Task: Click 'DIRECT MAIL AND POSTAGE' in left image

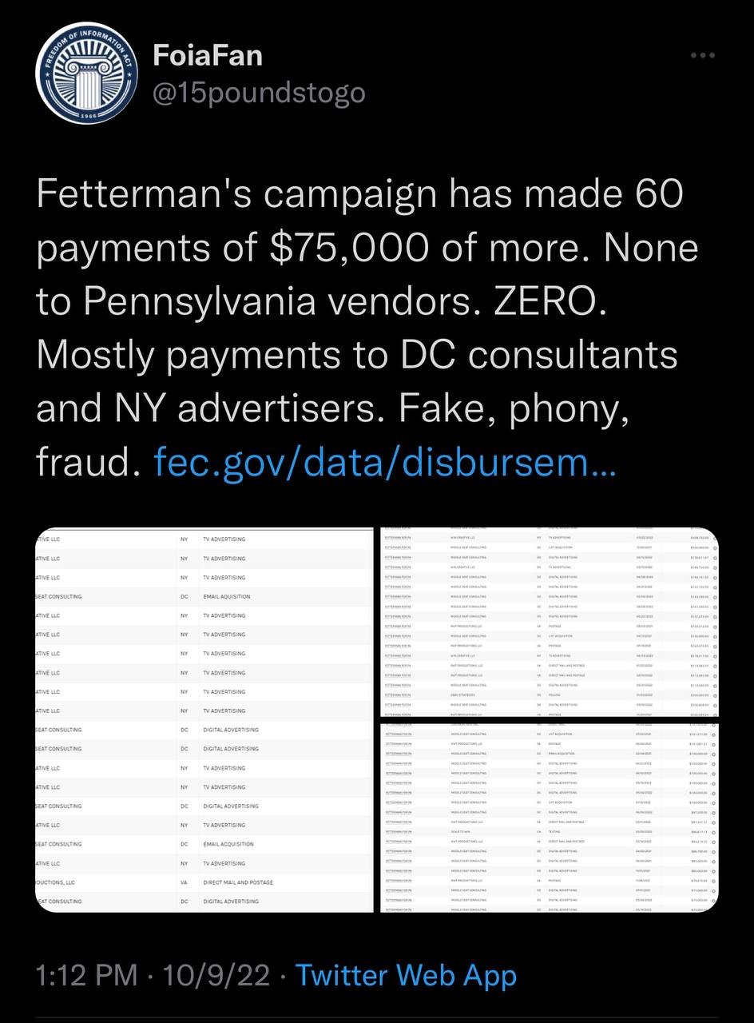Action: [x=238, y=882]
